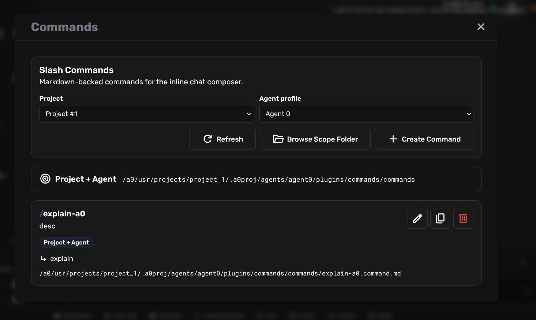Image resolution: width=536 pixels, height=320 pixels.
Task: Click the 'desc' description text
Action: click(x=47, y=226)
